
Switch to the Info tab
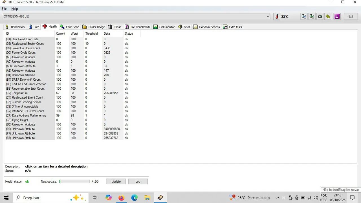click(34, 27)
